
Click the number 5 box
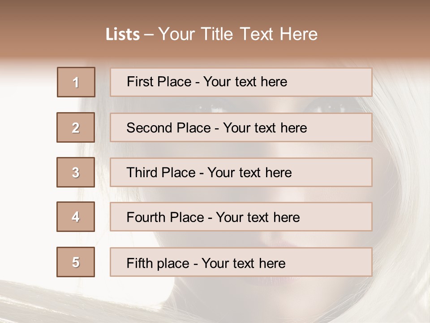coord(76,262)
